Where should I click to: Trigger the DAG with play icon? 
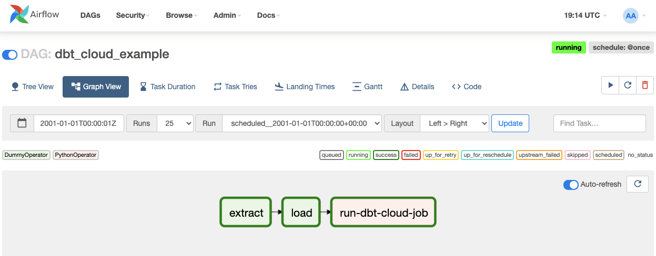click(x=610, y=85)
